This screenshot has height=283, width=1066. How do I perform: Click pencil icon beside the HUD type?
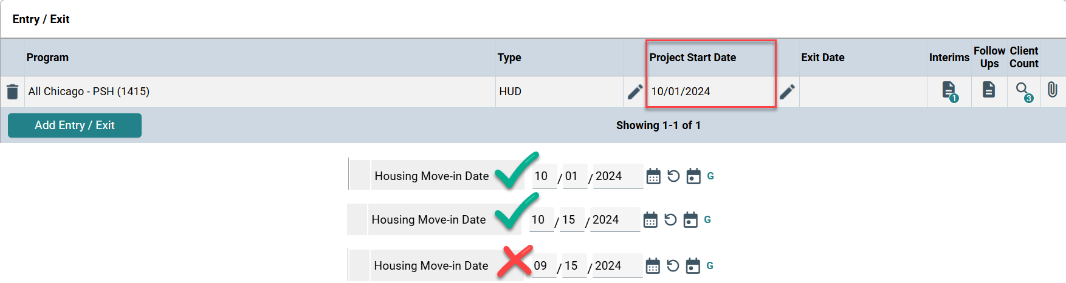click(x=635, y=92)
